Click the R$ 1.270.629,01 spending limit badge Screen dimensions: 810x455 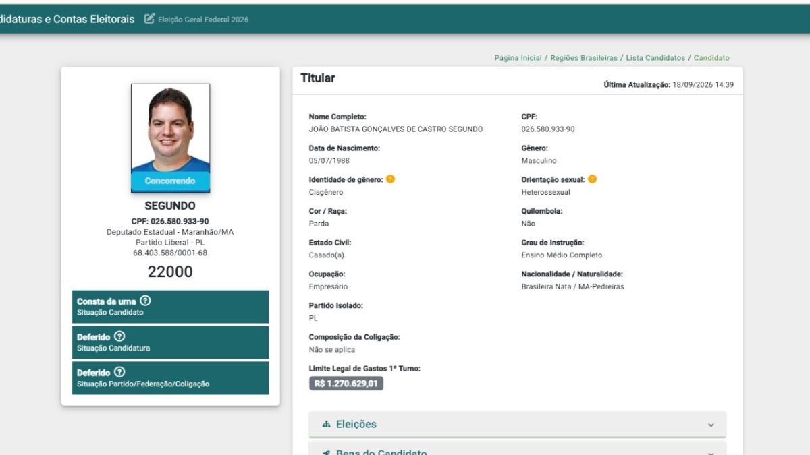click(346, 384)
